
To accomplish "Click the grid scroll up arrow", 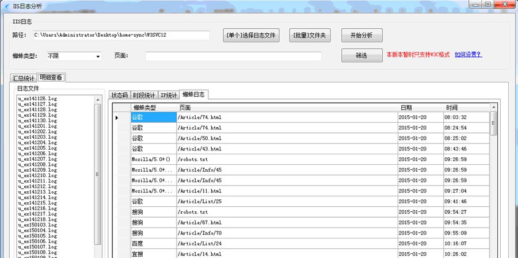I will pos(494,107).
